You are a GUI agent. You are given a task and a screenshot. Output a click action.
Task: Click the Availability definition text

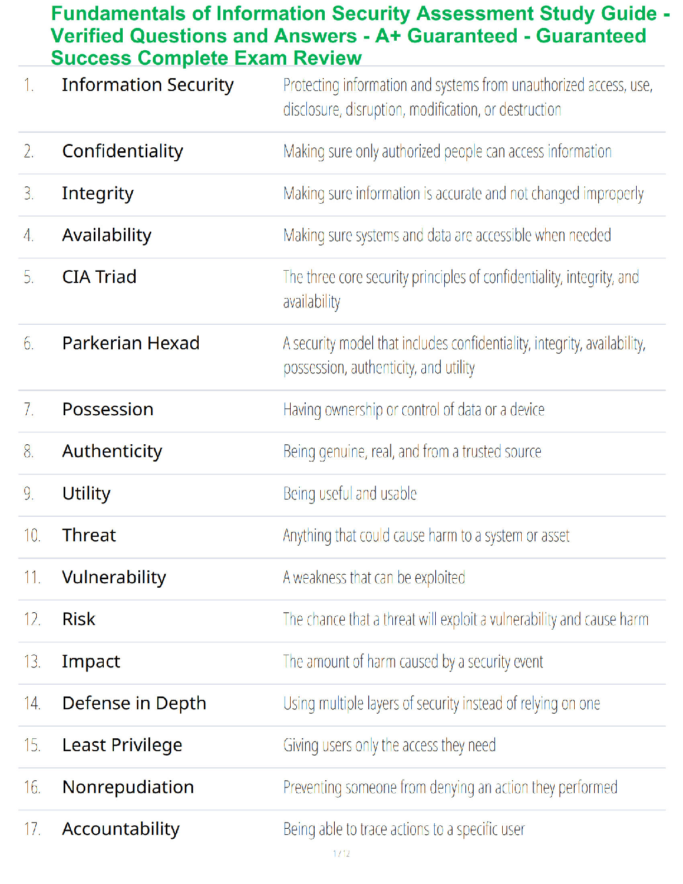(447, 236)
